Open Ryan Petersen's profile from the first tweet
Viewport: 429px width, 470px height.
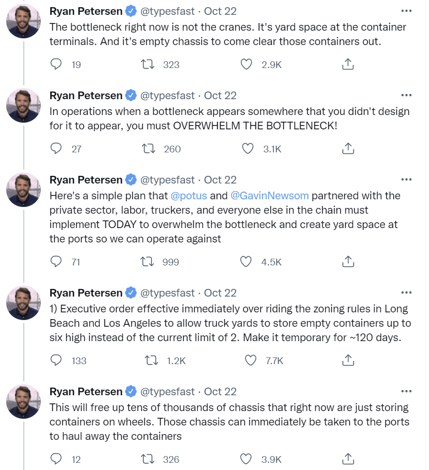click(x=86, y=11)
